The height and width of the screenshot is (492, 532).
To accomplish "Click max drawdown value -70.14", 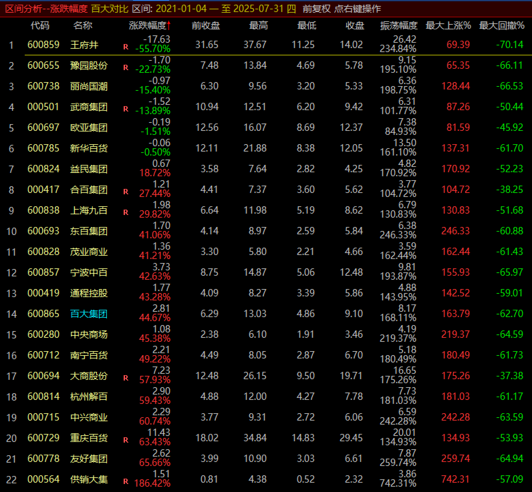I will click(x=510, y=45).
